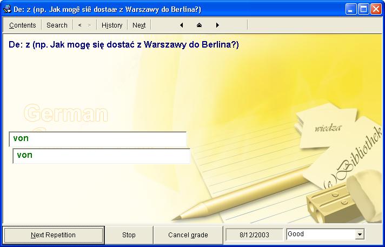
Task: Click the right arrow next-item icon
Action: [x=217, y=25]
